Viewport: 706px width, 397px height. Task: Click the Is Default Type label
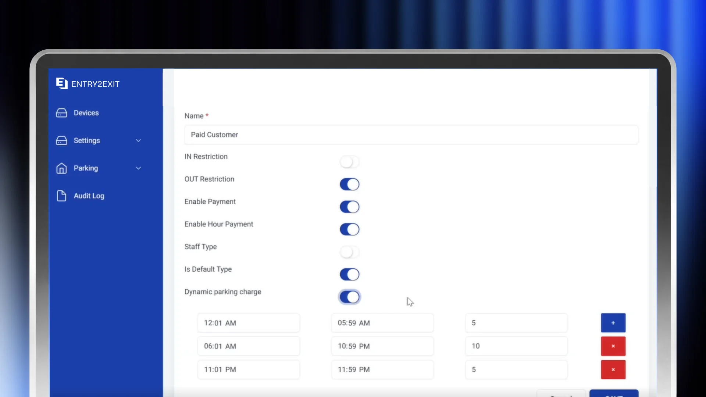(208, 269)
